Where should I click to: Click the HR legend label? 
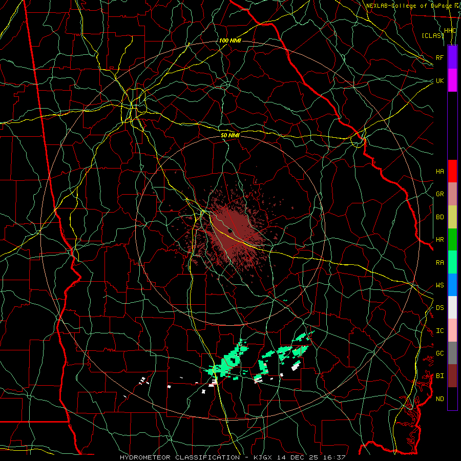(439, 240)
